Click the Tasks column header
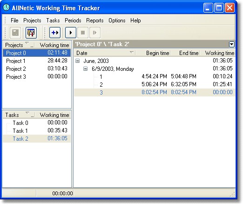This screenshot has height=205, width=243. coord(19,115)
